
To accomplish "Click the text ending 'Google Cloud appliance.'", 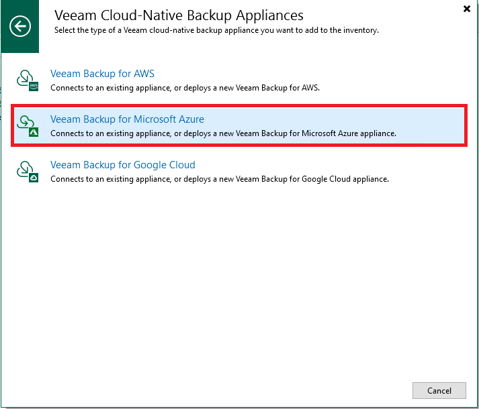I will [x=220, y=179].
